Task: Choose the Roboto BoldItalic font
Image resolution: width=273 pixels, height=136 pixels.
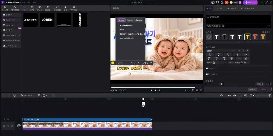Action: (x=127, y=38)
